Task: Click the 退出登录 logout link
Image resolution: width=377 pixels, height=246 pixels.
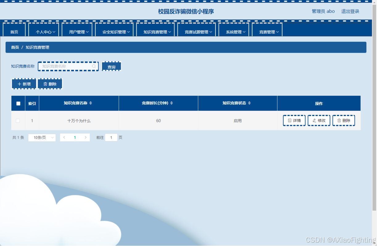Action: click(x=350, y=11)
